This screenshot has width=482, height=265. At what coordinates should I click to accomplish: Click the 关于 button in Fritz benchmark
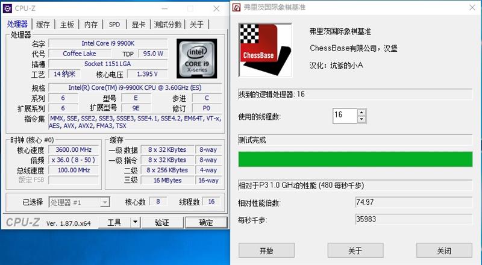[355, 251]
